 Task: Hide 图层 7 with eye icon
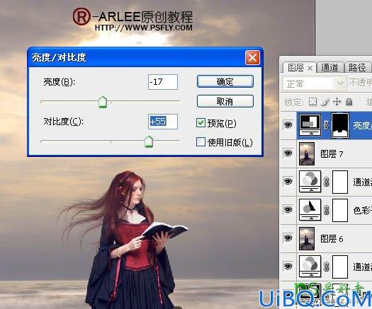click(x=288, y=153)
